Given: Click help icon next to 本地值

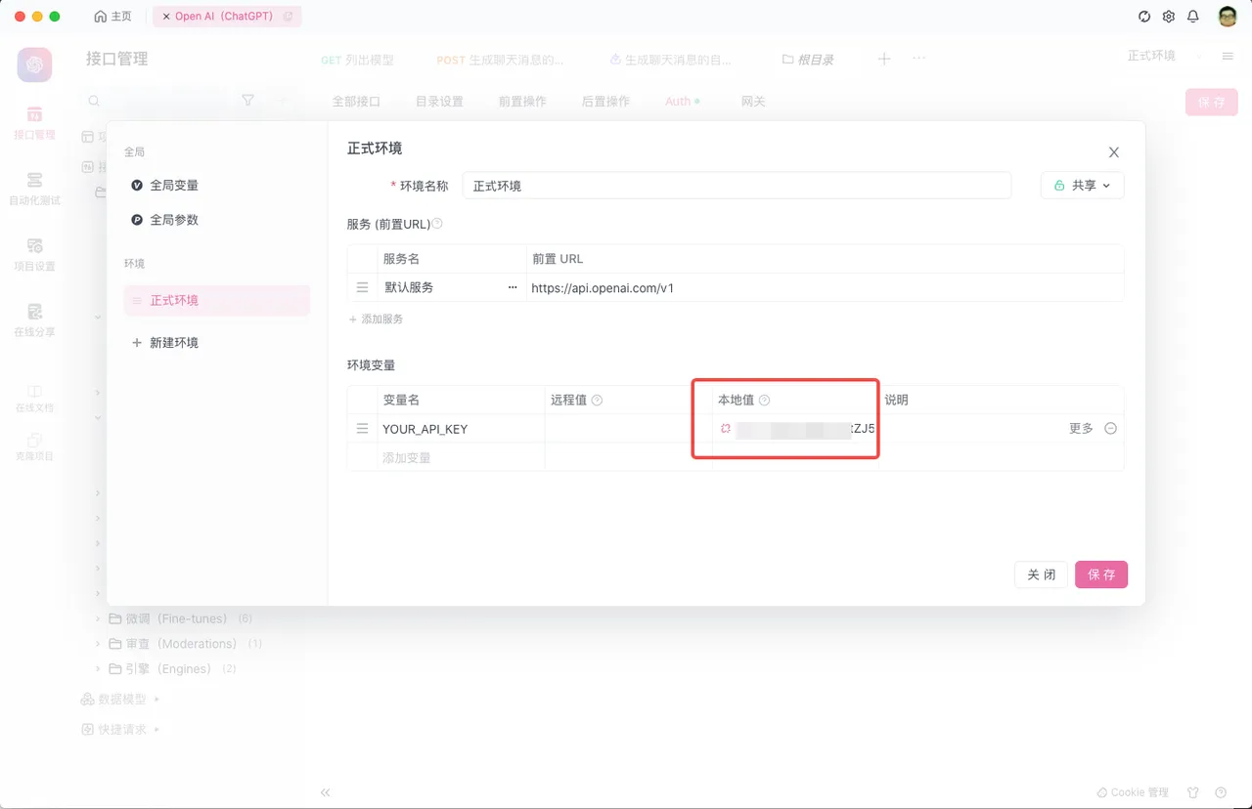Looking at the screenshot, I should 765,400.
